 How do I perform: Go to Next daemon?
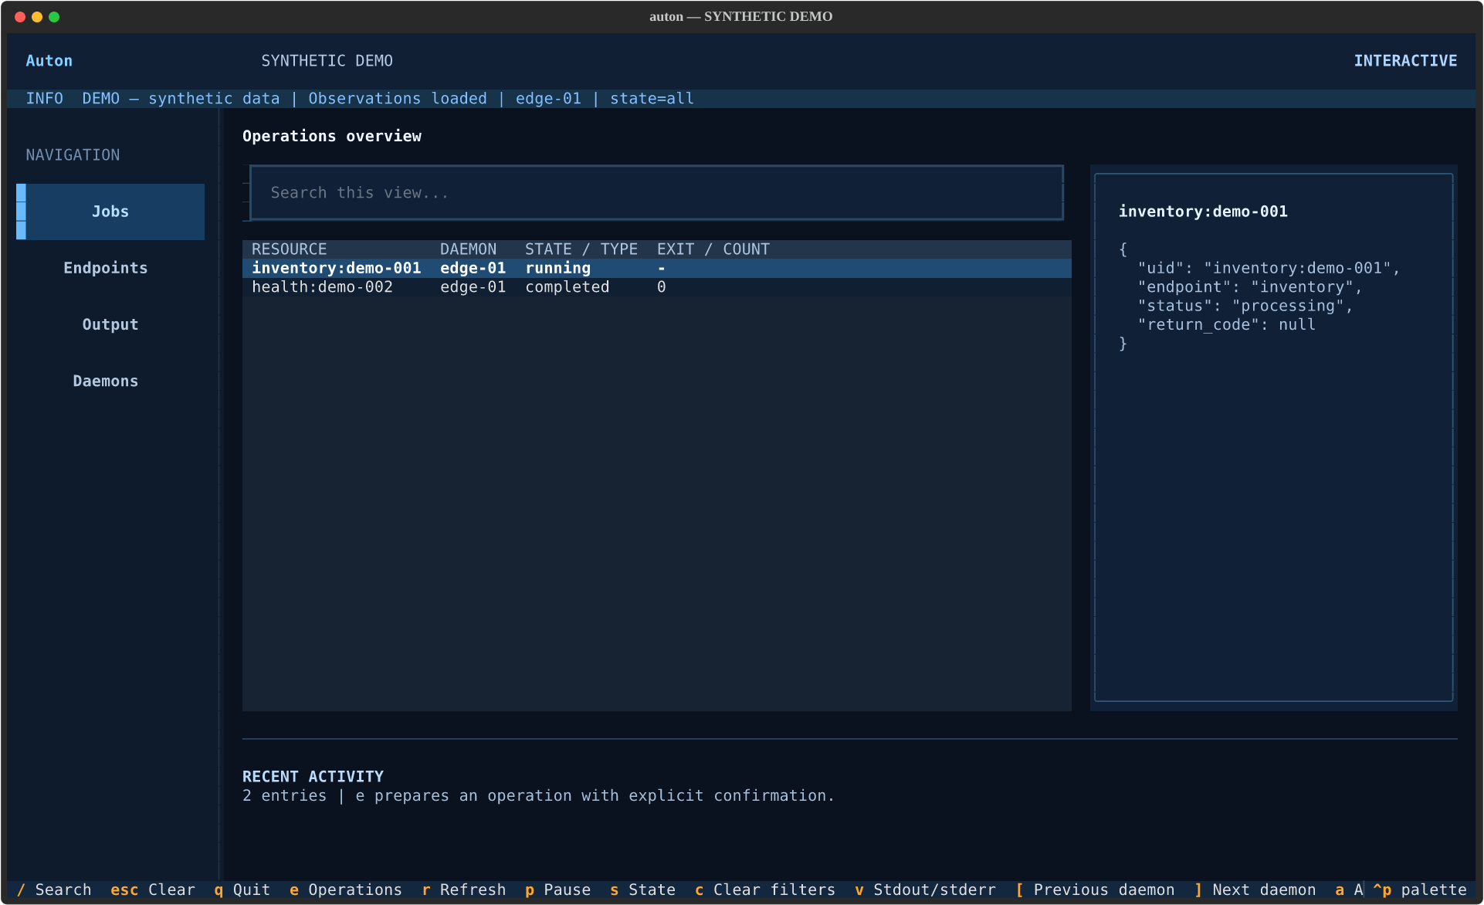(x=1255, y=890)
